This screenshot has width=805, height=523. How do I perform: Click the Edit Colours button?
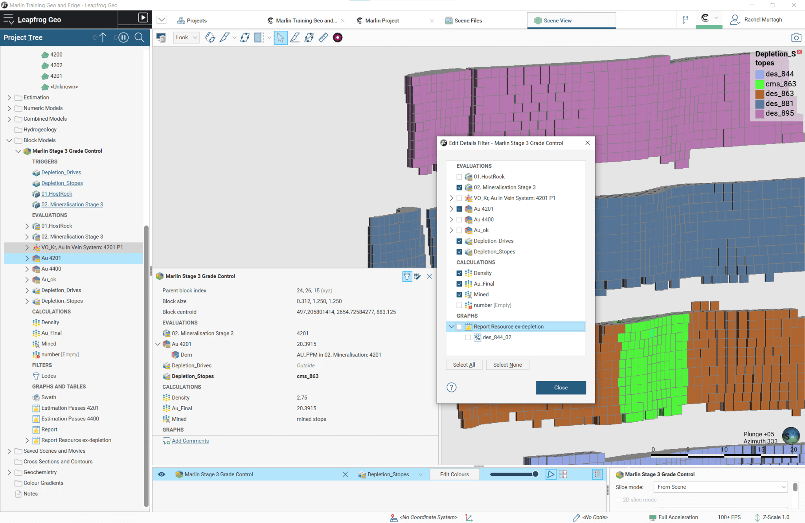pos(454,474)
